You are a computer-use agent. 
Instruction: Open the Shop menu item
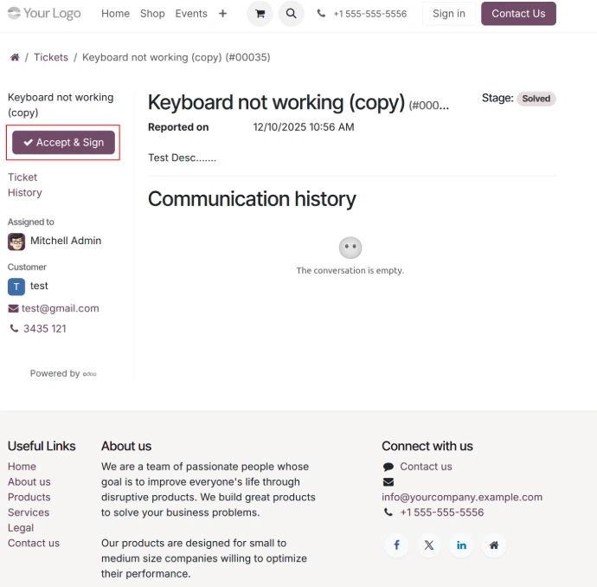coord(152,14)
